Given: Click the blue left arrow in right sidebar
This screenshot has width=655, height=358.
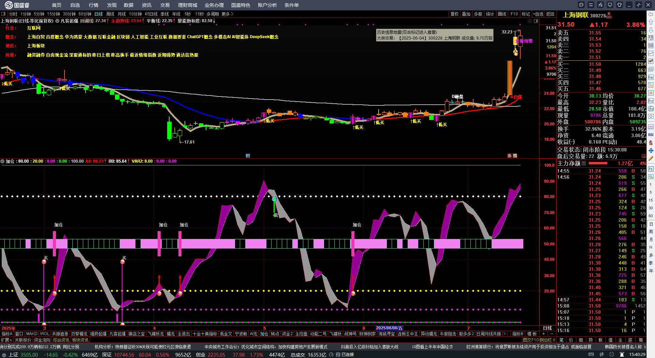Looking at the screenshot, I should pyautogui.click(x=651, y=14).
